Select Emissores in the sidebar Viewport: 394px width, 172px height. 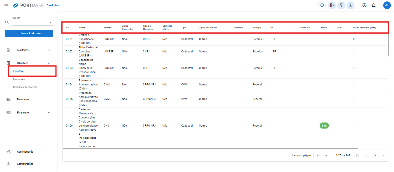(19, 79)
